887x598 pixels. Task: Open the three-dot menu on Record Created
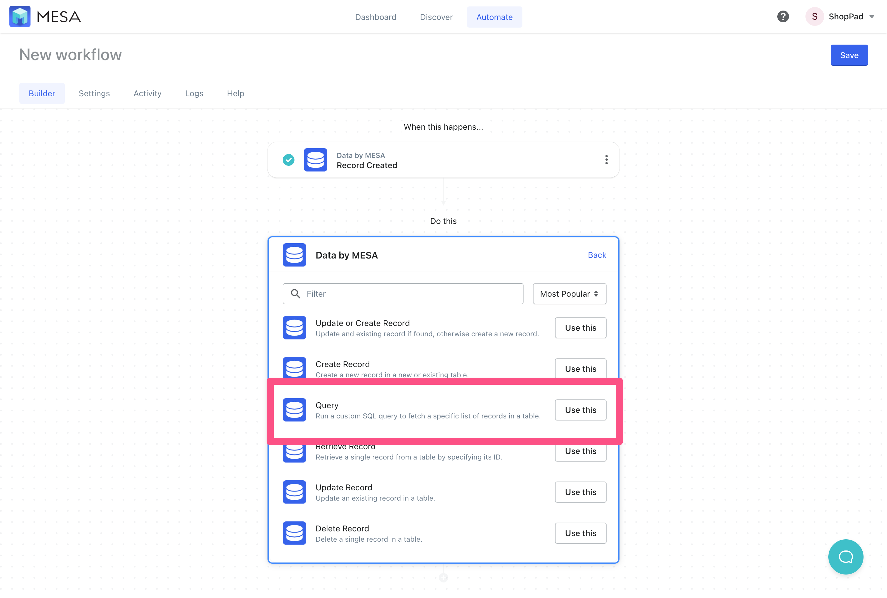(606, 160)
